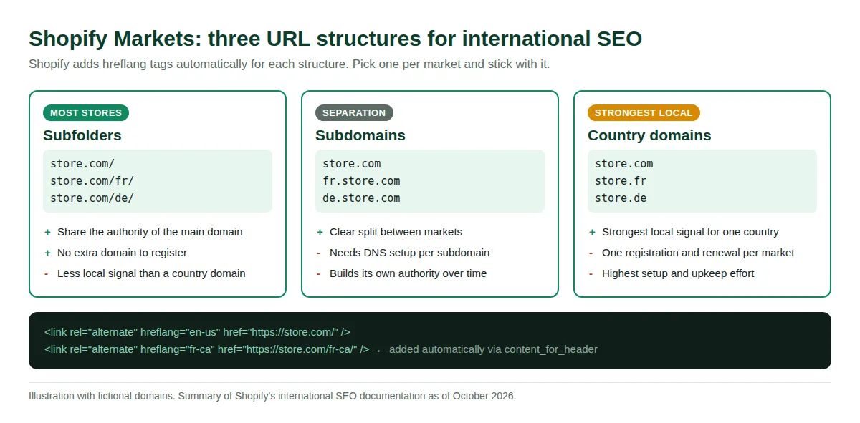Screen dimensions: 860x423
Task: Click the store.de URL
Action: (x=621, y=198)
